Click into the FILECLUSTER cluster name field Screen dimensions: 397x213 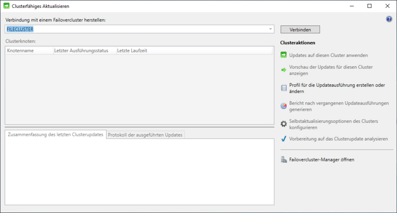coord(134,29)
